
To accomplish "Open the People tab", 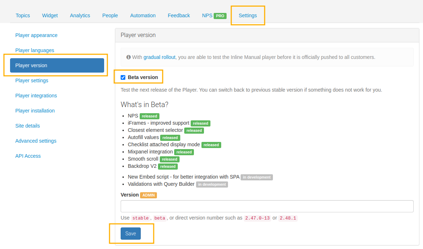I will point(110,15).
